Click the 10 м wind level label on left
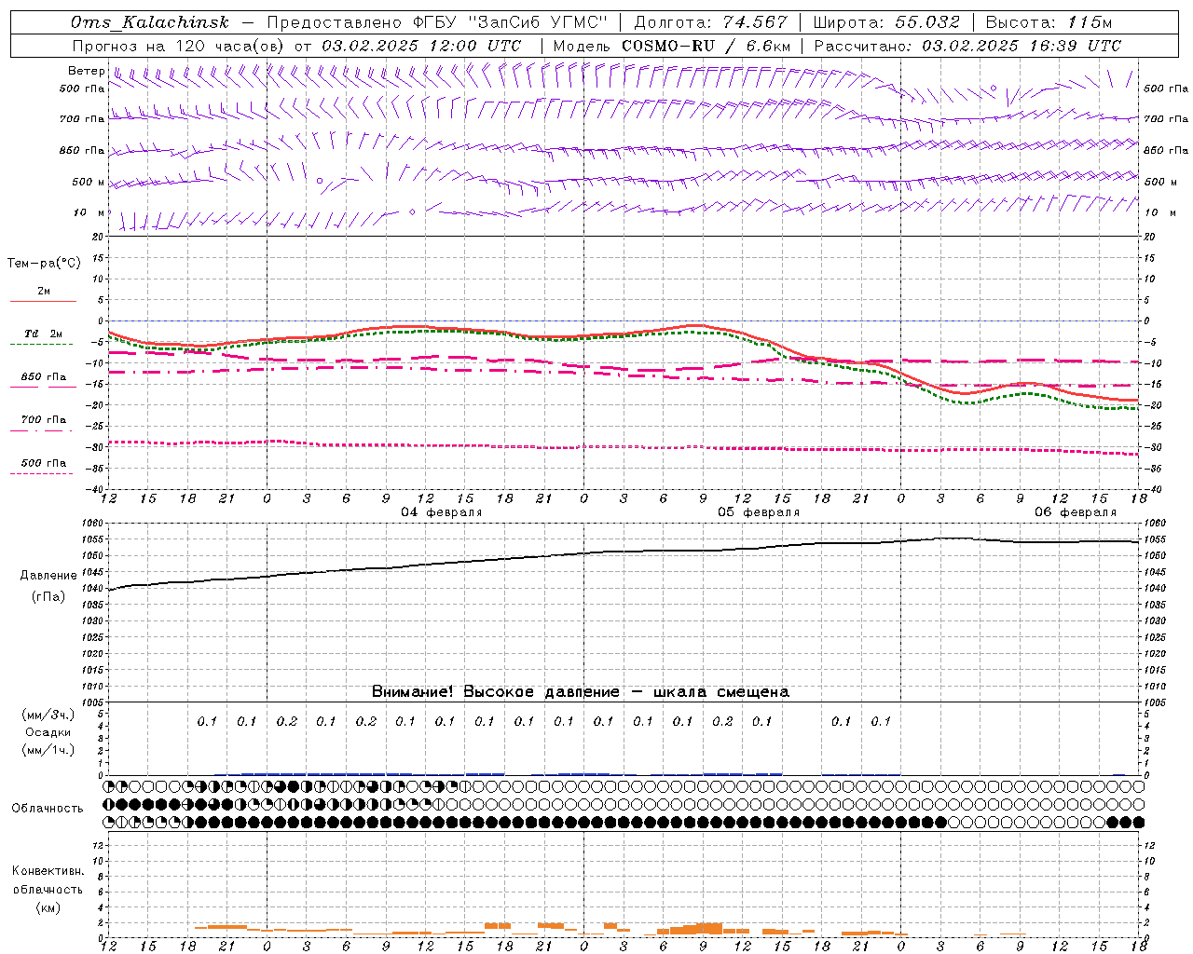The width and height of the screenshot is (1193, 954). point(89,212)
